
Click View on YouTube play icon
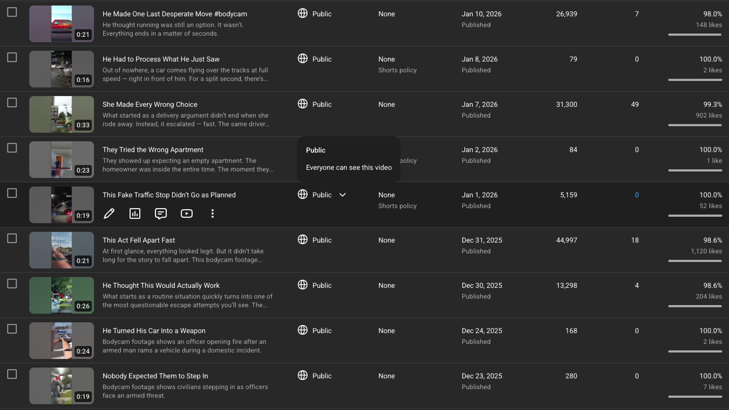click(187, 214)
